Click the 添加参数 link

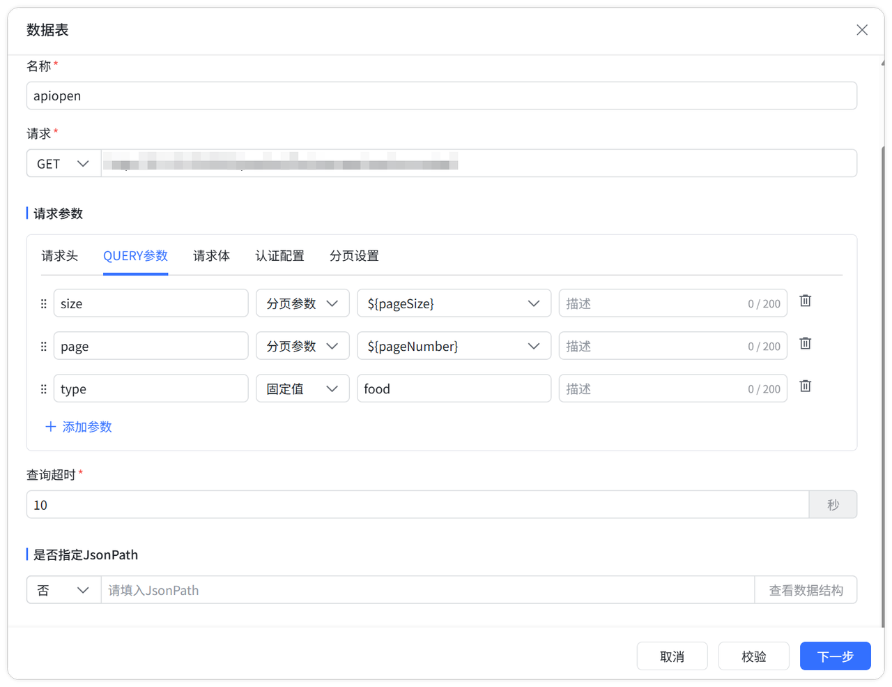[x=78, y=427]
